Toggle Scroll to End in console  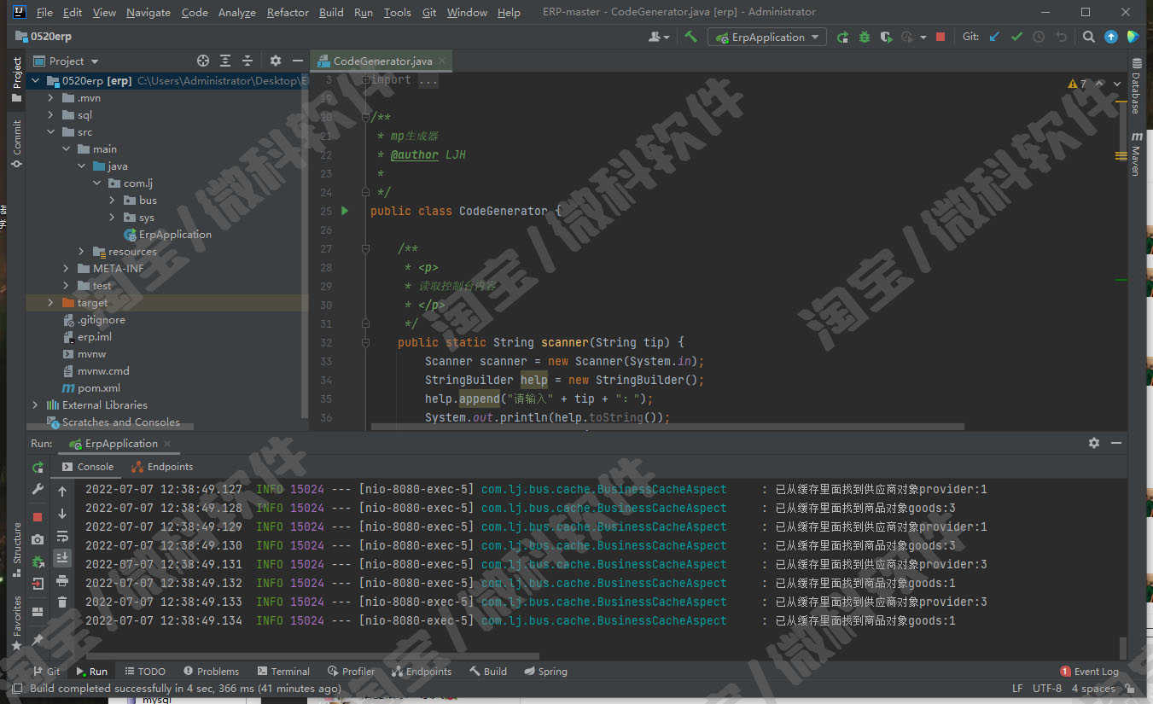pyautogui.click(x=62, y=558)
